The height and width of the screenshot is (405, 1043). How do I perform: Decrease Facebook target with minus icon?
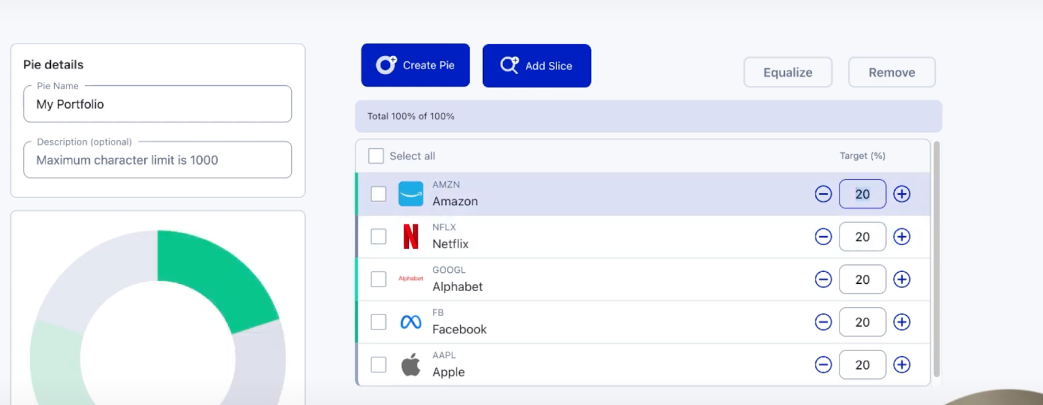point(823,322)
